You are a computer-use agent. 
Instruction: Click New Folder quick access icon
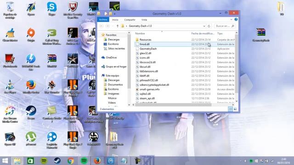point(111,14)
